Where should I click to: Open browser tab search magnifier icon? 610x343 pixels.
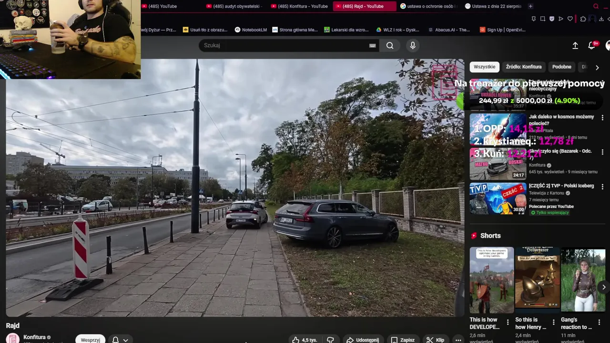pos(596,6)
